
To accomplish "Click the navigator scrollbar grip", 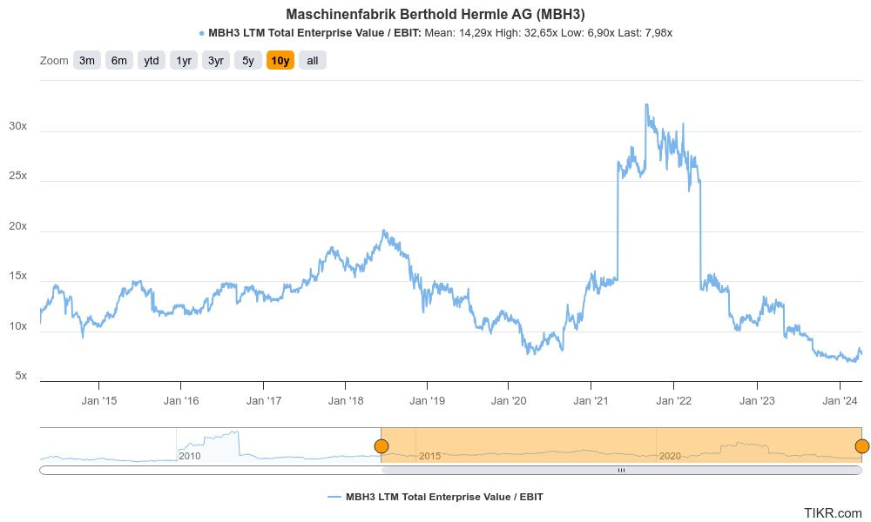I will (x=622, y=471).
